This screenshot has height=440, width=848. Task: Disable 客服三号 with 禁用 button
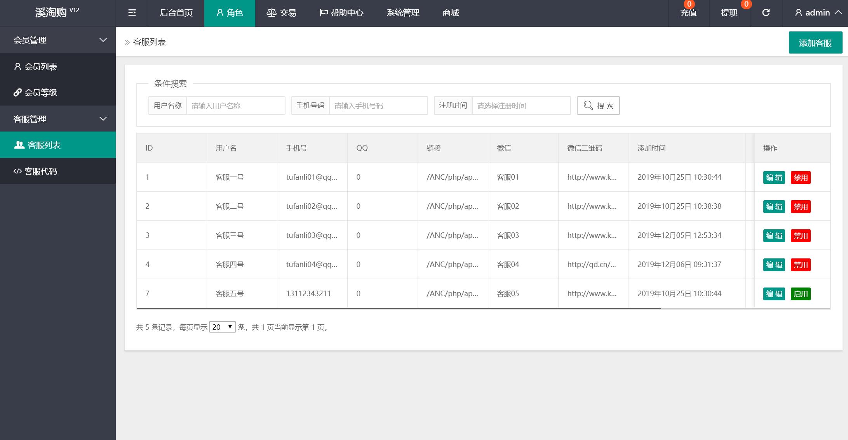800,236
